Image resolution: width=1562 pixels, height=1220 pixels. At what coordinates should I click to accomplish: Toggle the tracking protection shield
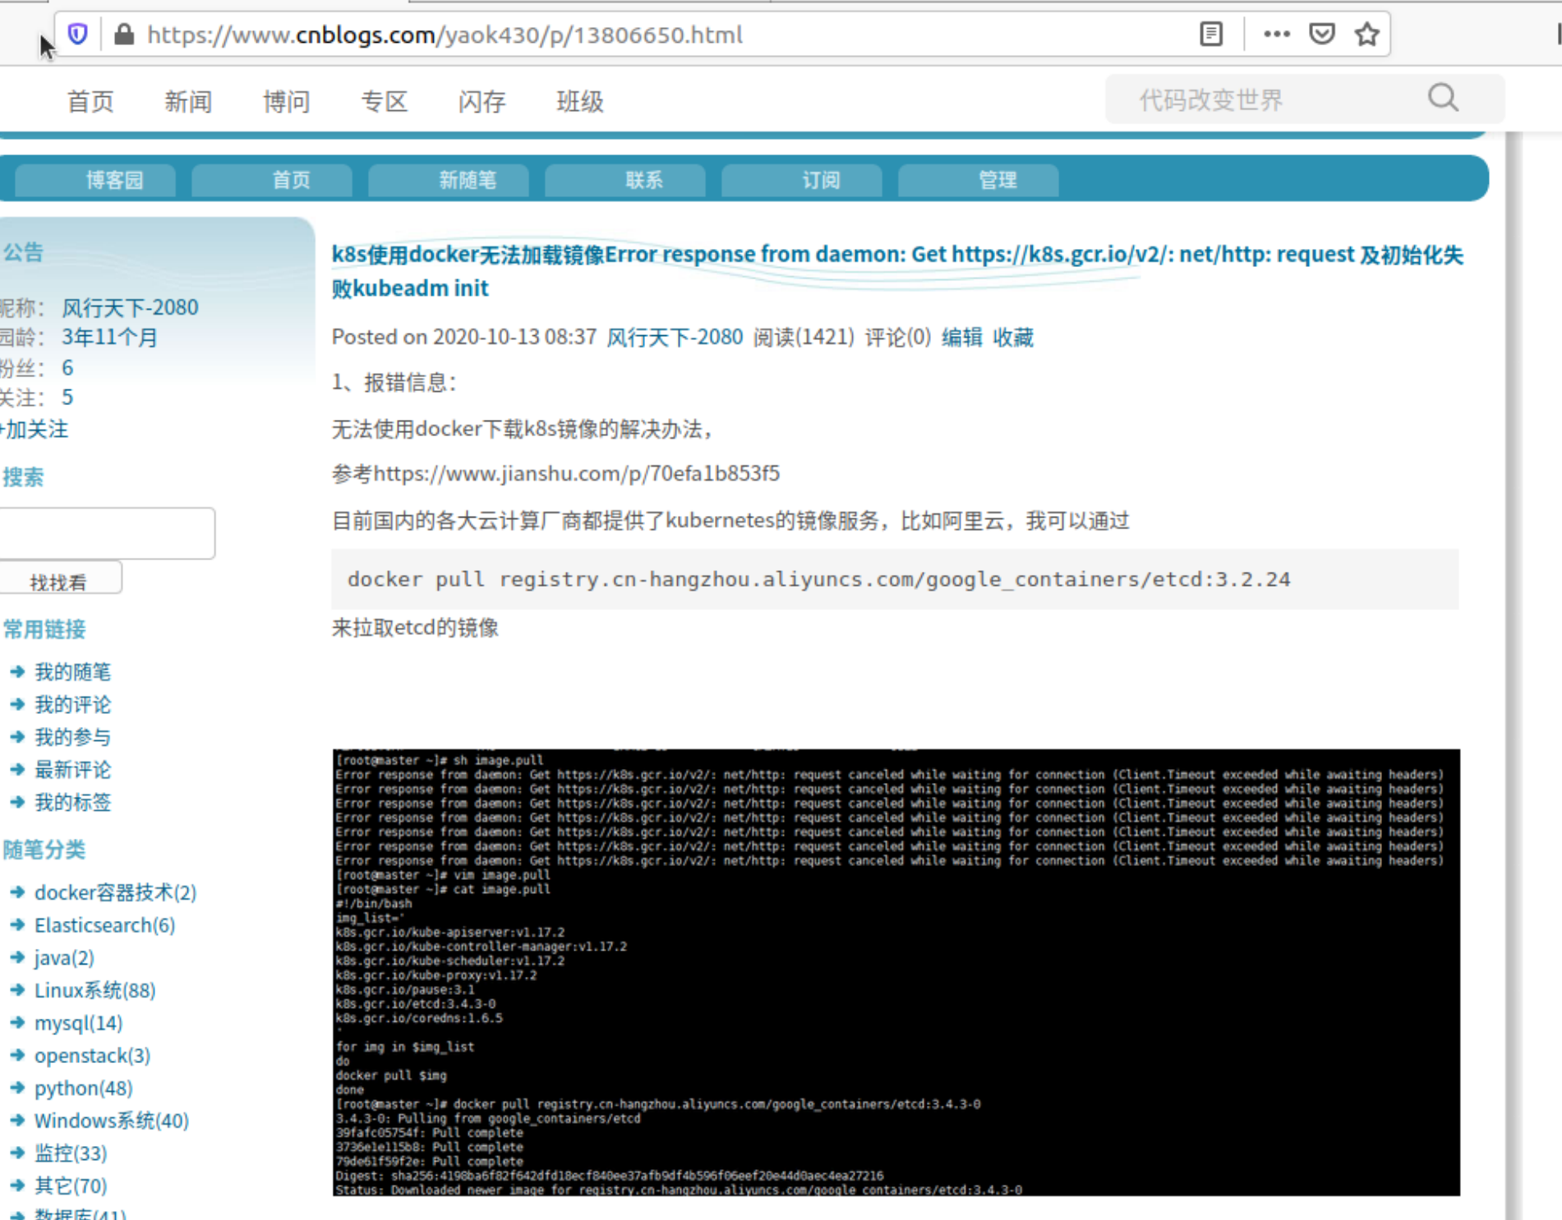[x=76, y=34]
